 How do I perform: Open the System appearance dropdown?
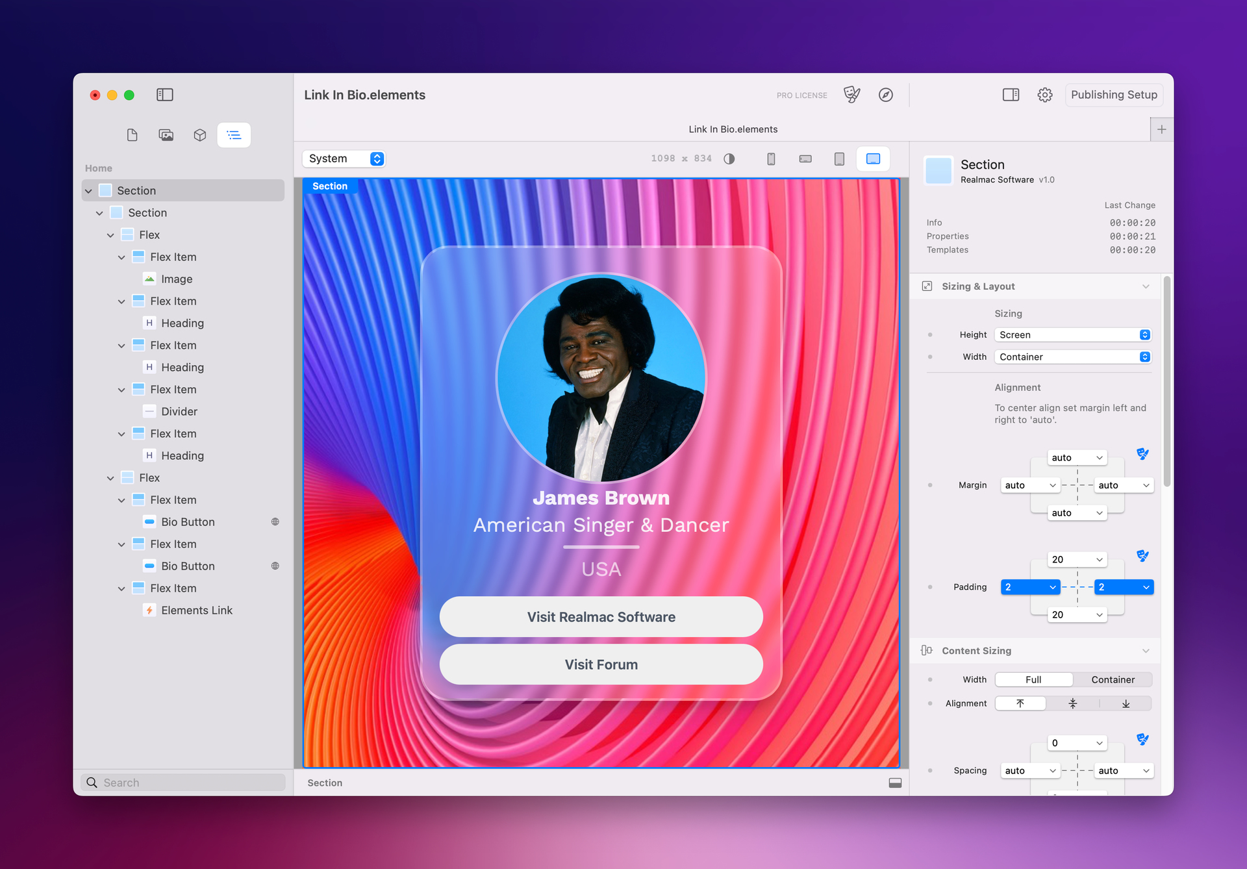click(x=344, y=158)
